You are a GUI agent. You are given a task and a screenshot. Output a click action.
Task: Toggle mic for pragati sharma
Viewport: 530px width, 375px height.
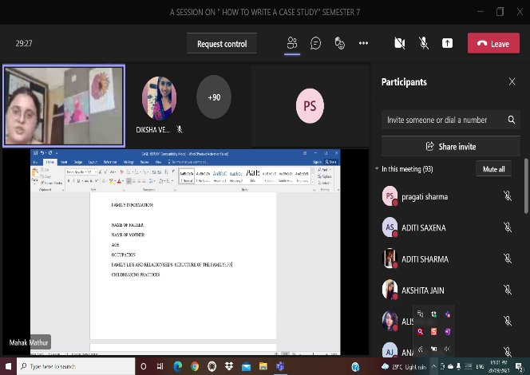tap(507, 196)
